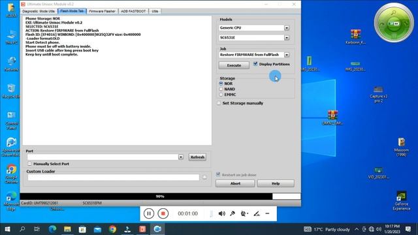Image resolution: width=418 pixels, height=235 pixels.
Task: Open the Karbonn archive desktop icon
Action: click(x=355, y=37)
